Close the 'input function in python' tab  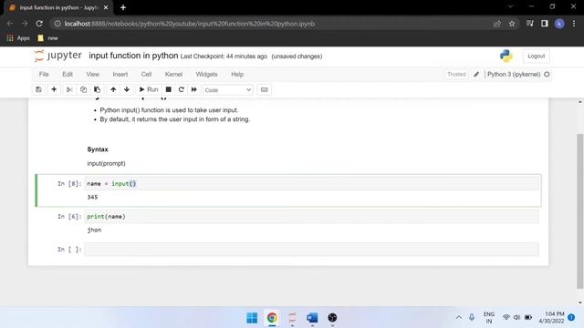(x=106, y=7)
